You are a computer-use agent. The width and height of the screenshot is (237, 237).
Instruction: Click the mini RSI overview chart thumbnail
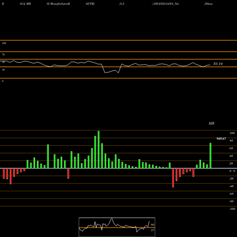(x=117, y=227)
